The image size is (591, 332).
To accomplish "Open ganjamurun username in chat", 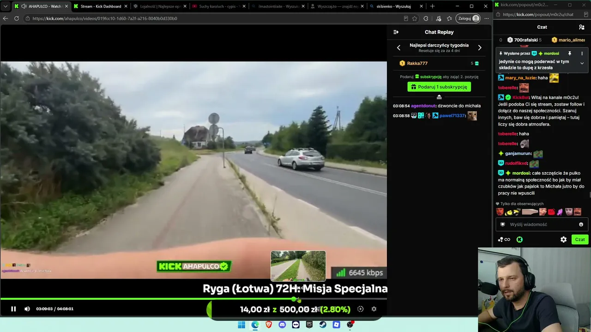I will pyautogui.click(x=519, y=154).
